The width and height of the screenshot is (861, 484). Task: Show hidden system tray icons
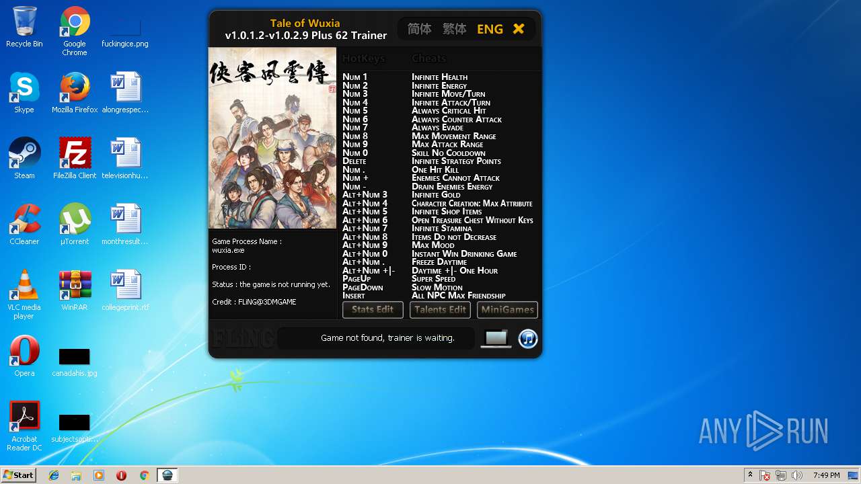pyautogui.click(x=750, y=475)
